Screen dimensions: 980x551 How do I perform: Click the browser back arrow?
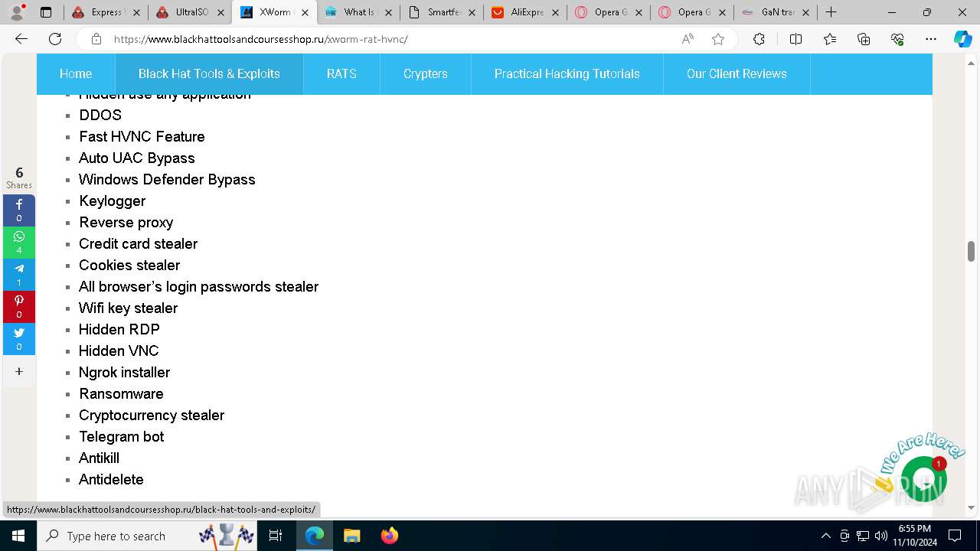tap(21, 39)
